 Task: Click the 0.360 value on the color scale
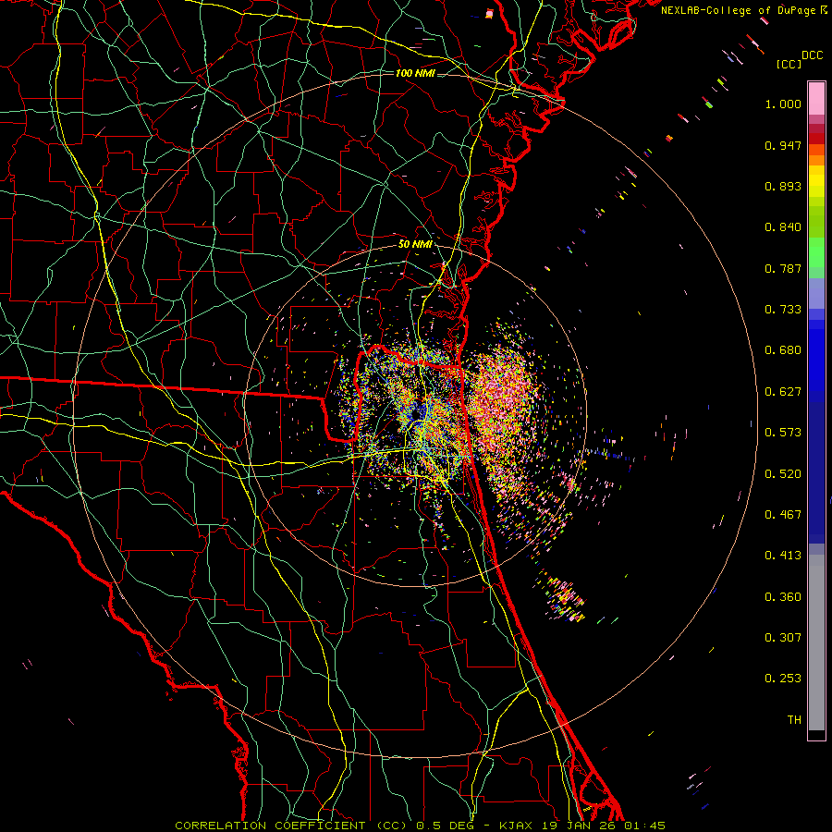tap(783, 597)
